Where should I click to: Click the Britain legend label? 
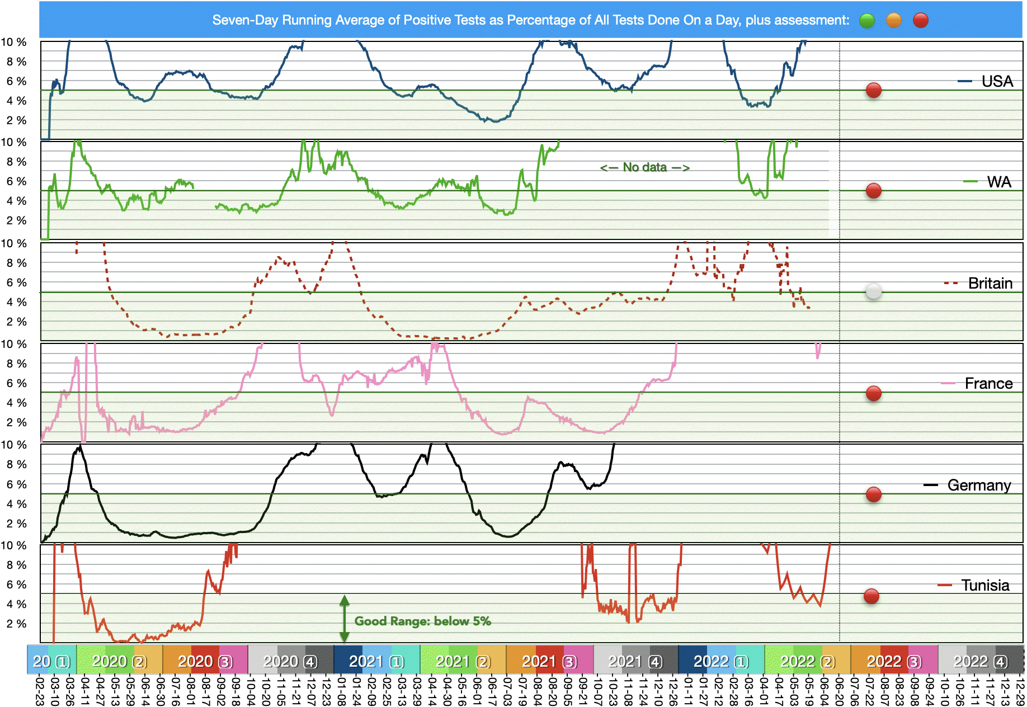pos(990,284)
